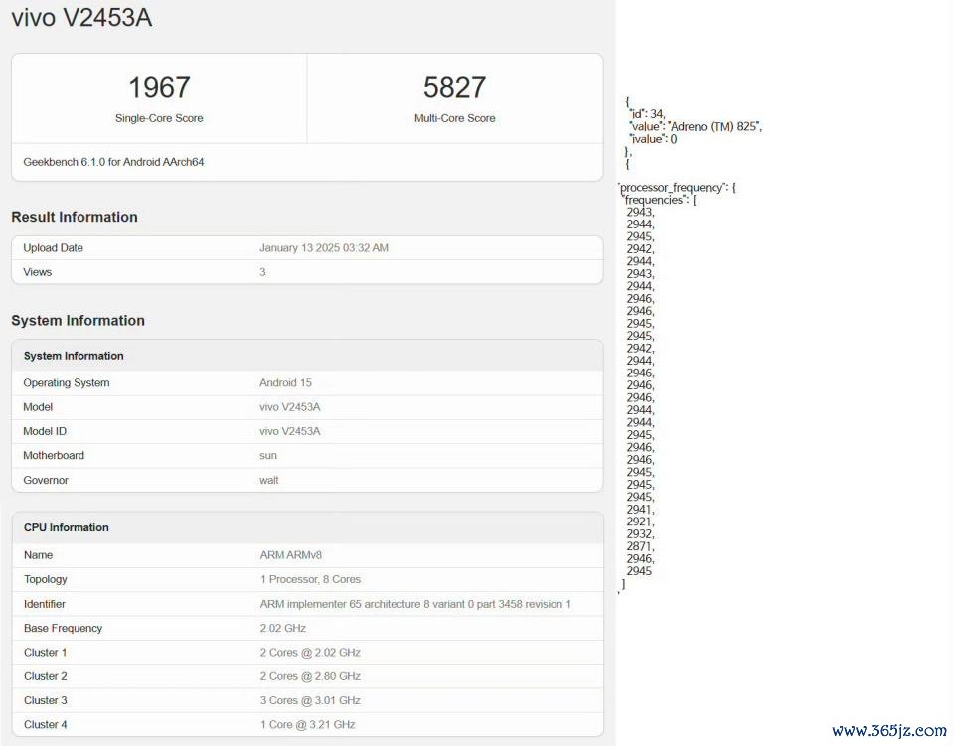Select the 'ARM implementer 65 architecture 8' identifier value

point(415,604)
